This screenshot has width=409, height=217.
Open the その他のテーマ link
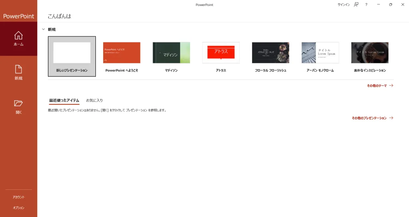[x=377, y=86]
